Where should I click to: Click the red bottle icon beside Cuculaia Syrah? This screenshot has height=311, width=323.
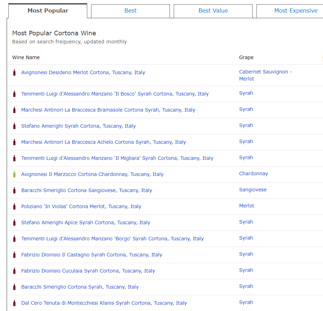[x=14, y=271]
